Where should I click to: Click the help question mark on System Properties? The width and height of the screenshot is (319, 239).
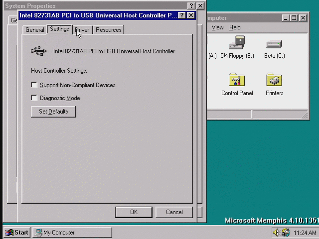coord(191,5)
